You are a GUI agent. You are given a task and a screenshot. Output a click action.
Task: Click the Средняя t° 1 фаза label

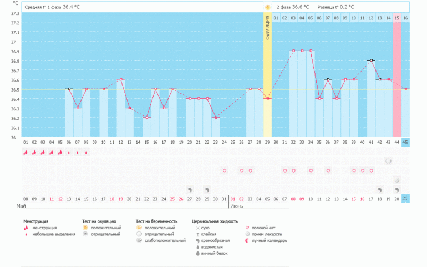tap(43, 7)
